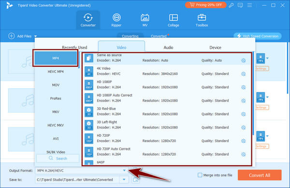The width and height of the screenshot is (290, 188).
Task: Enable High Speed Conversion
Action: pyautogui.click(x=258, y=36)
